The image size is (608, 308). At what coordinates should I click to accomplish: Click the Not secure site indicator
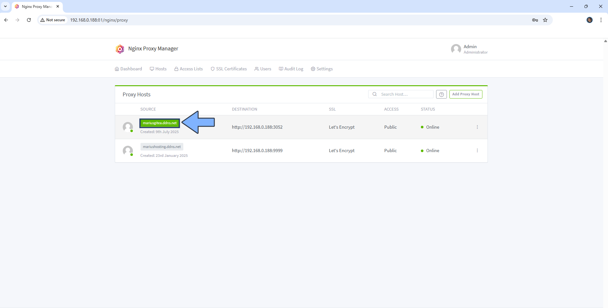tap(53, 20)
